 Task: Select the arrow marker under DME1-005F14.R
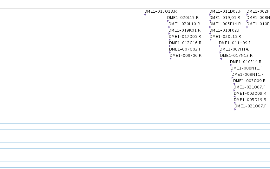210,27
